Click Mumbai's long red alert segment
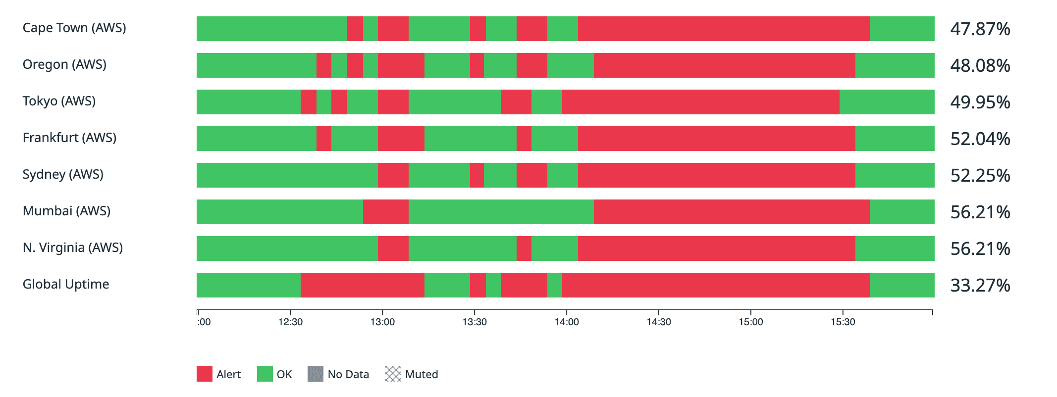Screen dimensions: 1057x397 (732, 212)
